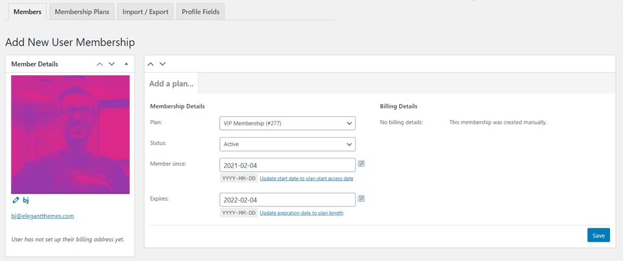Open the Plan dropdown showing VIP Membership
623x261 pixels.
[x=287, y=123]
